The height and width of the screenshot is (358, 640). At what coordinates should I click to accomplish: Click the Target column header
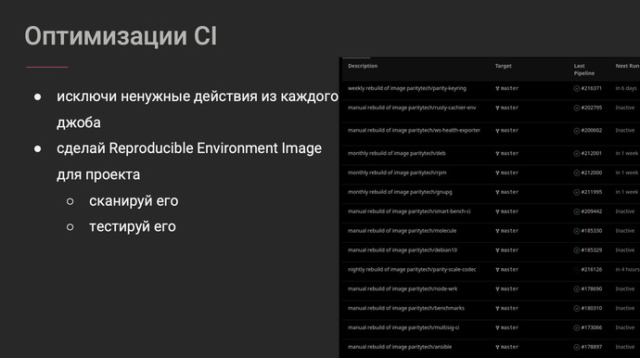504,66
